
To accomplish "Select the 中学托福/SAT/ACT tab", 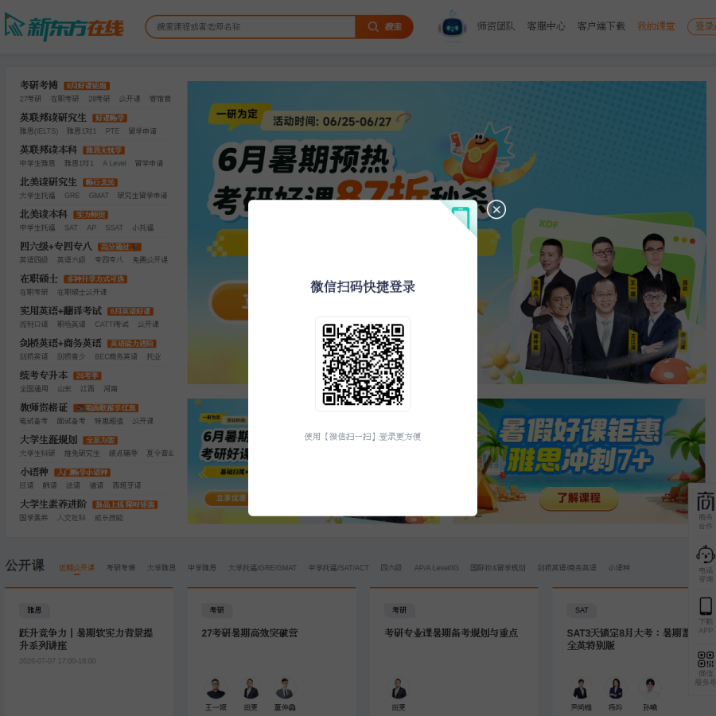I will click(338, 567).
